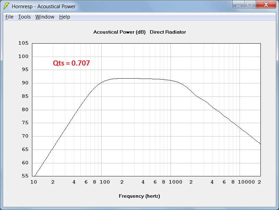This screenshot has width=279, height=210.
Task: Click the Hornresp lightning bolt title icon
Action: [x=6, y=6]
